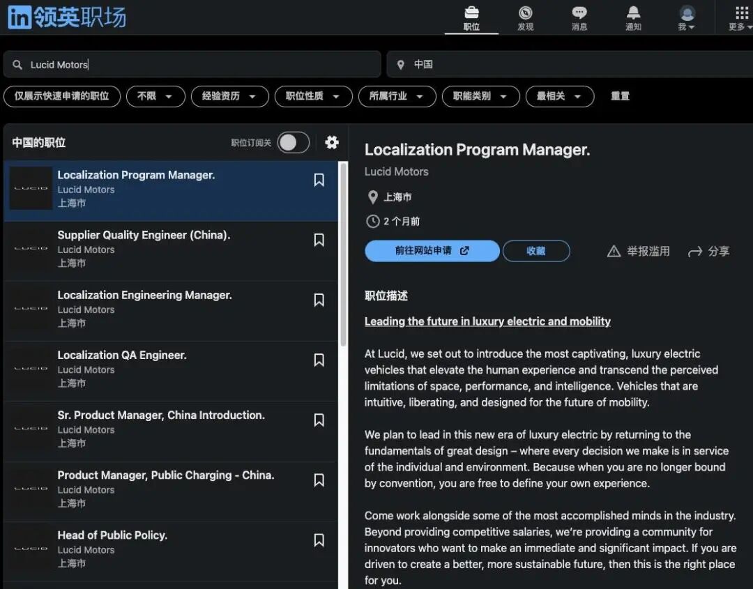753x589 pixels.
Task: Bookmark the Sr. Product Manager job
Action: 319,420
